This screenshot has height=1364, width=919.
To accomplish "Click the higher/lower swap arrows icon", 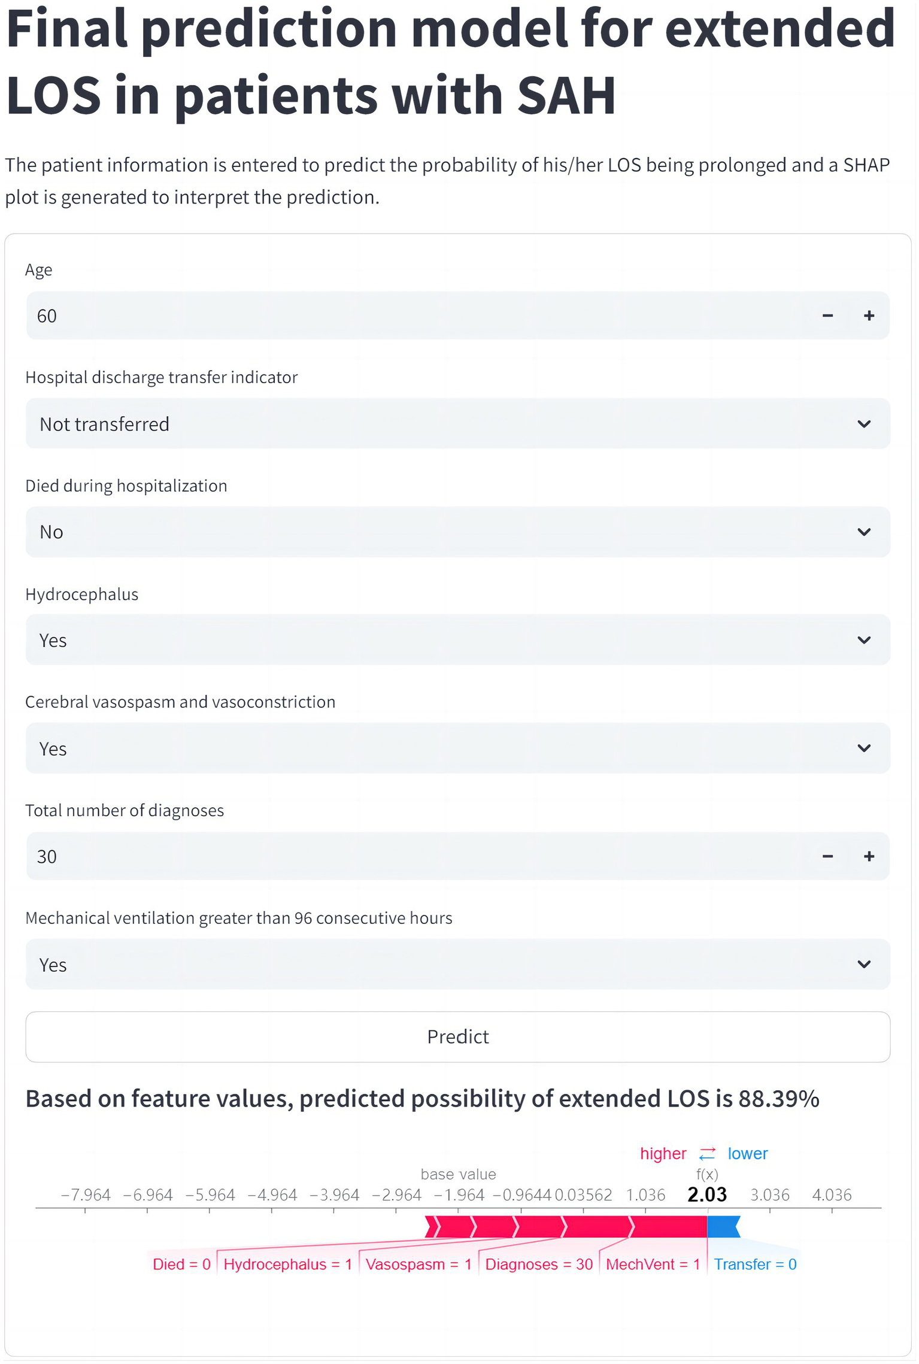I will (706, 1153).
